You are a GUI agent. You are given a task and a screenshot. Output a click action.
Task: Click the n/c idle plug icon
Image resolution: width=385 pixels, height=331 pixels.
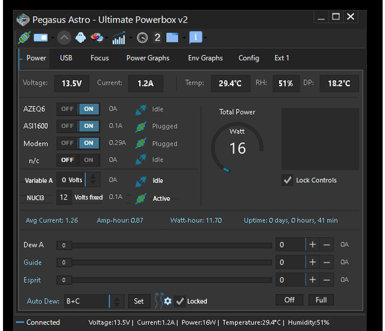[x=141, y=160]
